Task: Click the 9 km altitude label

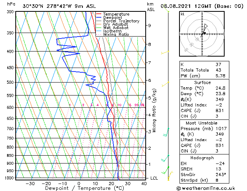Action: pos(150,26)
